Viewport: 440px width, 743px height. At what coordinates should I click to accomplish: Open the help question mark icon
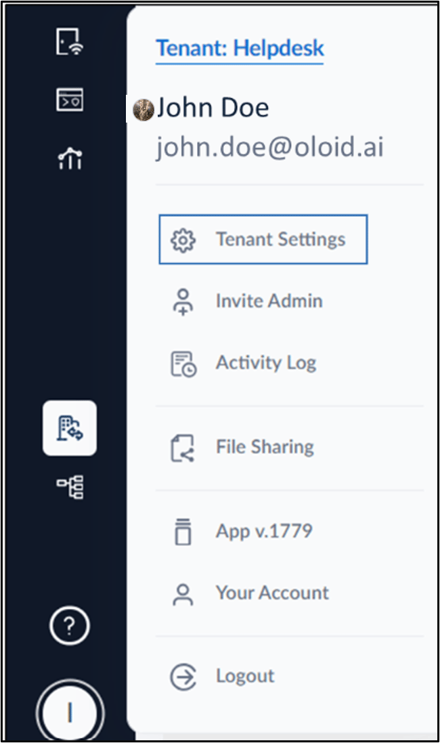(x=70, y=625)
